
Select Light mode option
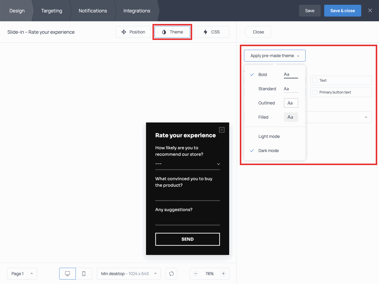tap(269, 136)
